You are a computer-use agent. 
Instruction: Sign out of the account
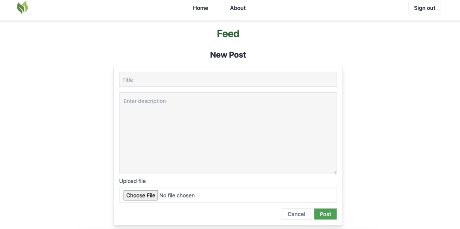point(424,8)
